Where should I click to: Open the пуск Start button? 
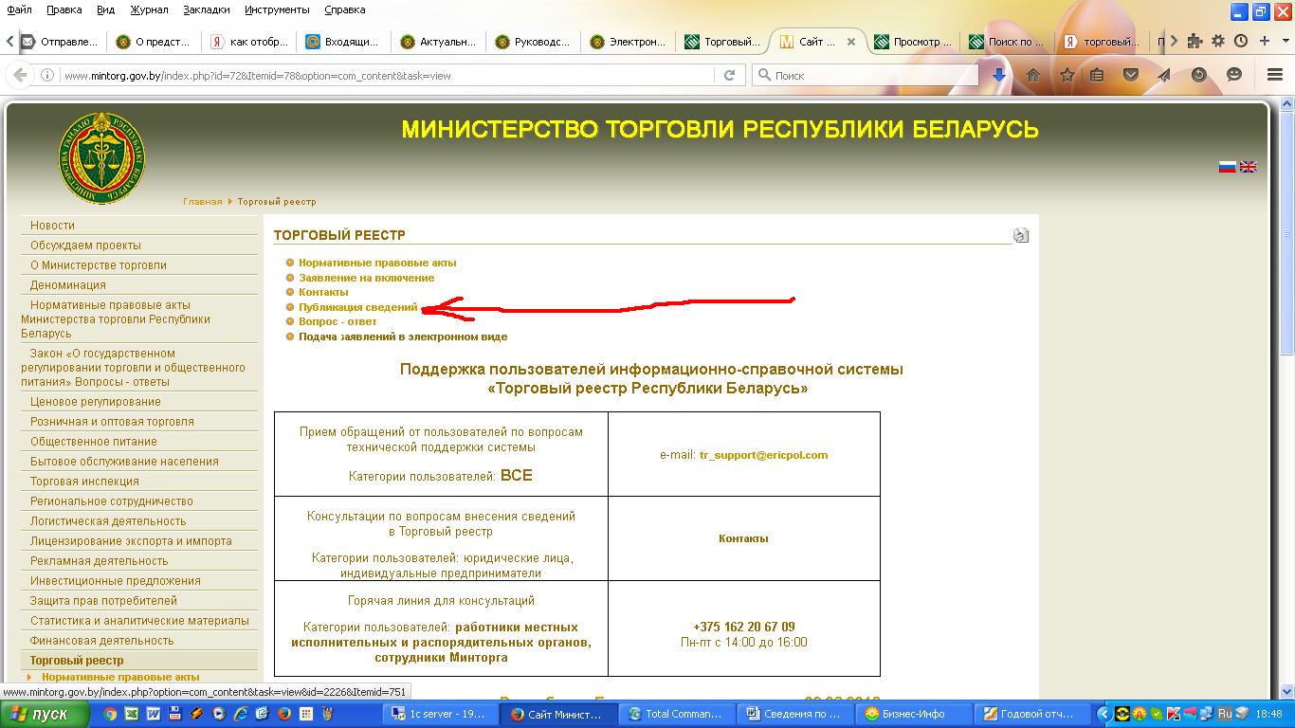pos(46,714)
